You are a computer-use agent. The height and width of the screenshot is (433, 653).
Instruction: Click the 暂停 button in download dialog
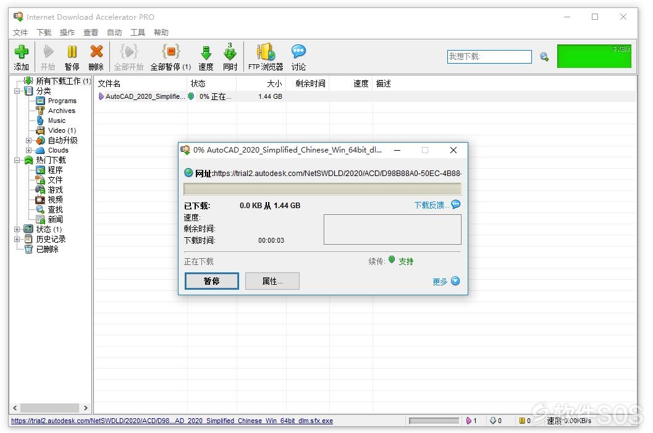(x=211, y=281)
